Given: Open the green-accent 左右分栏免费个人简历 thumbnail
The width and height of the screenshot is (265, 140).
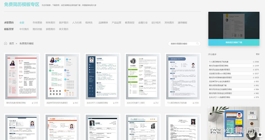Looking at the screenshot, I should (x=143, y=77).
